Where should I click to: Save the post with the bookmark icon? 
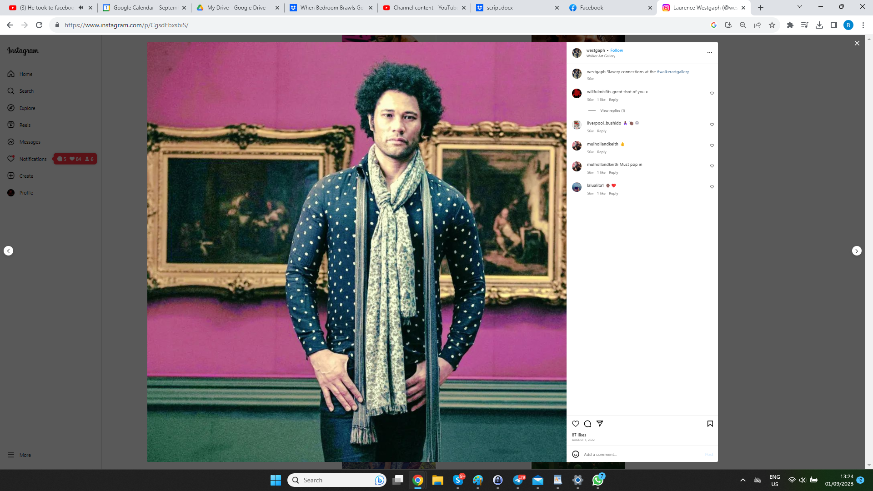(x=710, y=424)
